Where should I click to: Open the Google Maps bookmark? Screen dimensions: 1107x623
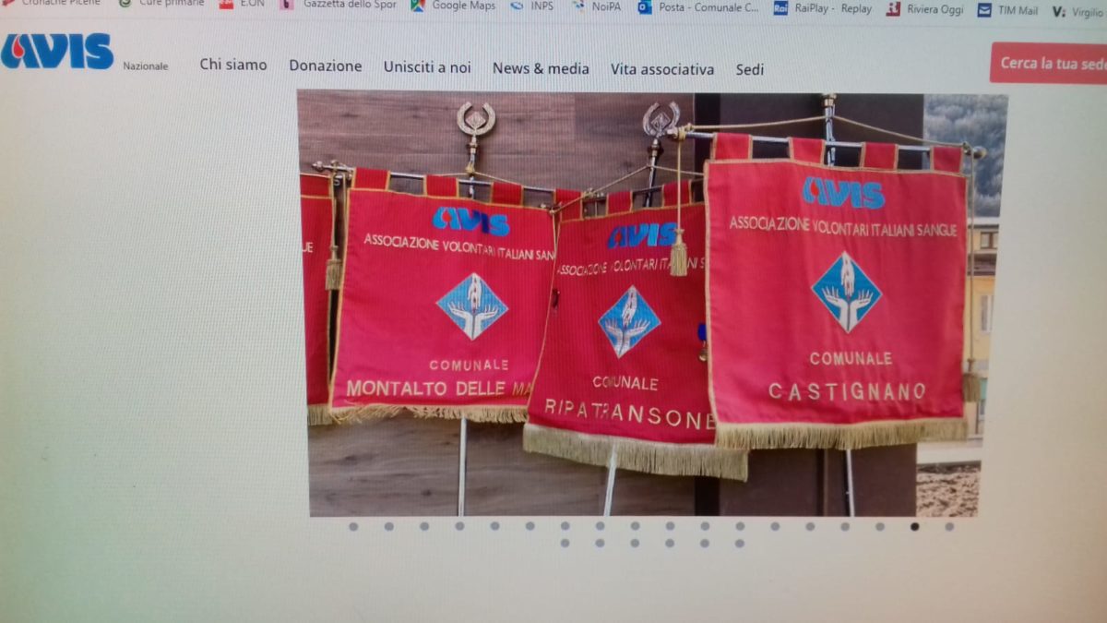pyautogui.click(x=453, y=6)
